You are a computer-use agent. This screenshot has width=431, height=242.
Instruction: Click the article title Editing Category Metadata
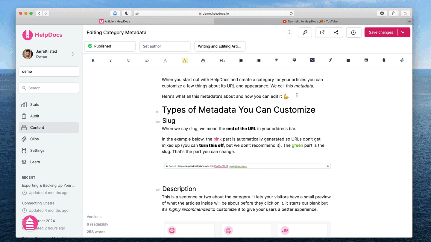click(116, 33)
